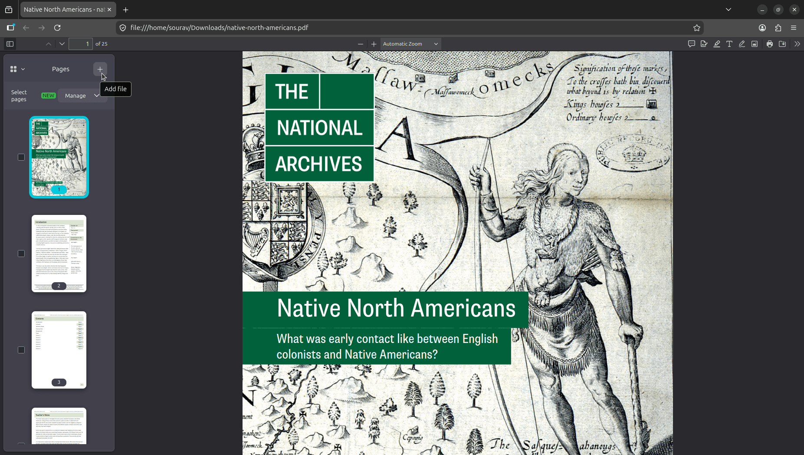List all open tabs dropdown
Image resolution: width=804 pixels, height=455 pixels.
click(729, 10)
